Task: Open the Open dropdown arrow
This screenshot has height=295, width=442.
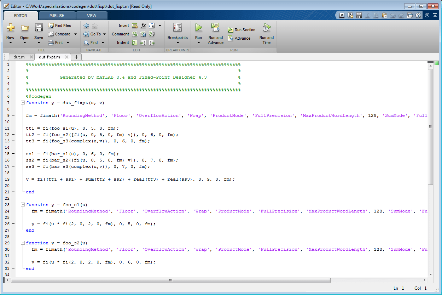Action: 24,43
